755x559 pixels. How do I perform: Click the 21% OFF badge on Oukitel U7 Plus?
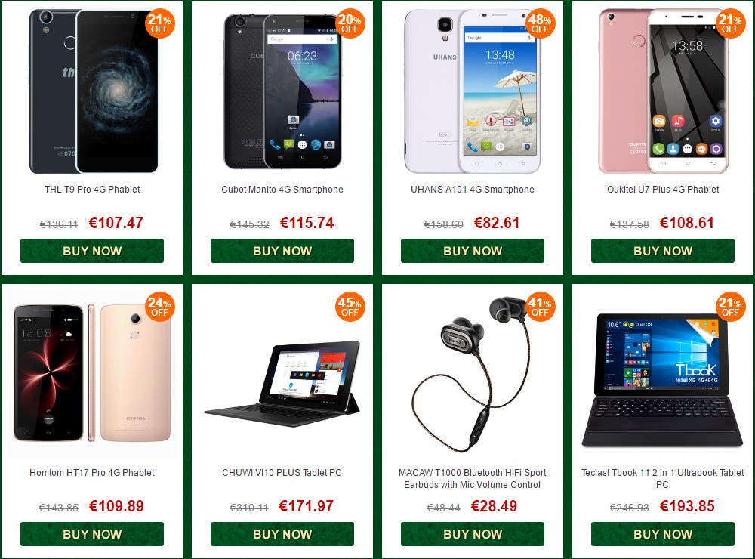pos(730,23)
